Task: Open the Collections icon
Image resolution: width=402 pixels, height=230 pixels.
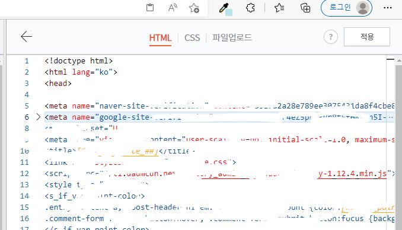Action: point(305,8)
